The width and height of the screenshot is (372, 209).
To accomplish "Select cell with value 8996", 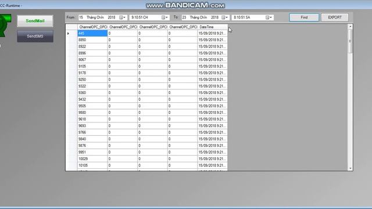I will click(x=92, y=53).
